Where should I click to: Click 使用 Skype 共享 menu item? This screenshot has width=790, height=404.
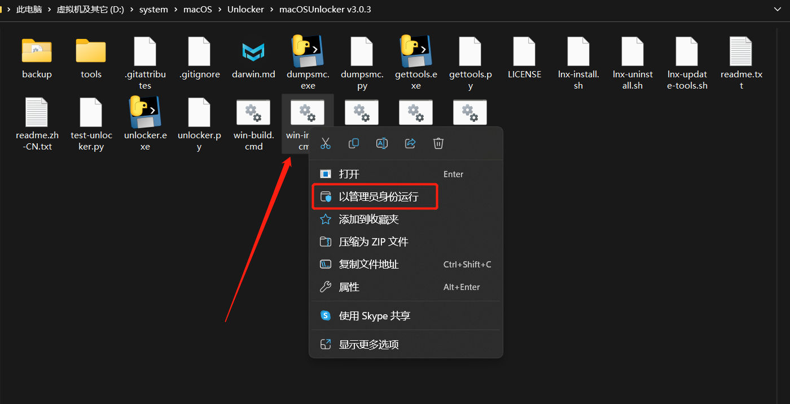(x=375, y=316)
